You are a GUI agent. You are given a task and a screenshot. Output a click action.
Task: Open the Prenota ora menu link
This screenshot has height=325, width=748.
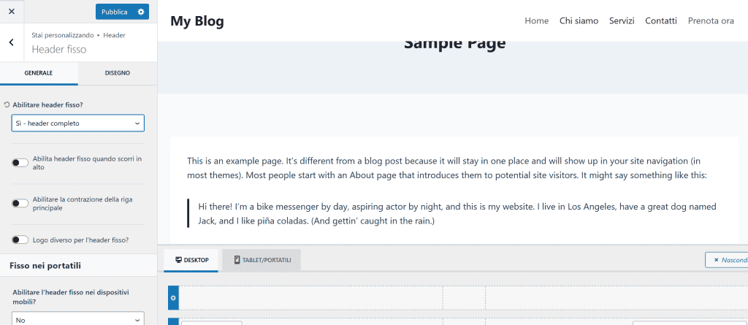click(x=711, y=21)
